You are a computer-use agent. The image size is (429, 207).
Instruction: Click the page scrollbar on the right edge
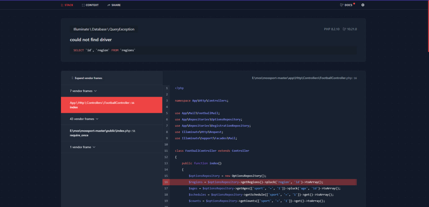428,26
